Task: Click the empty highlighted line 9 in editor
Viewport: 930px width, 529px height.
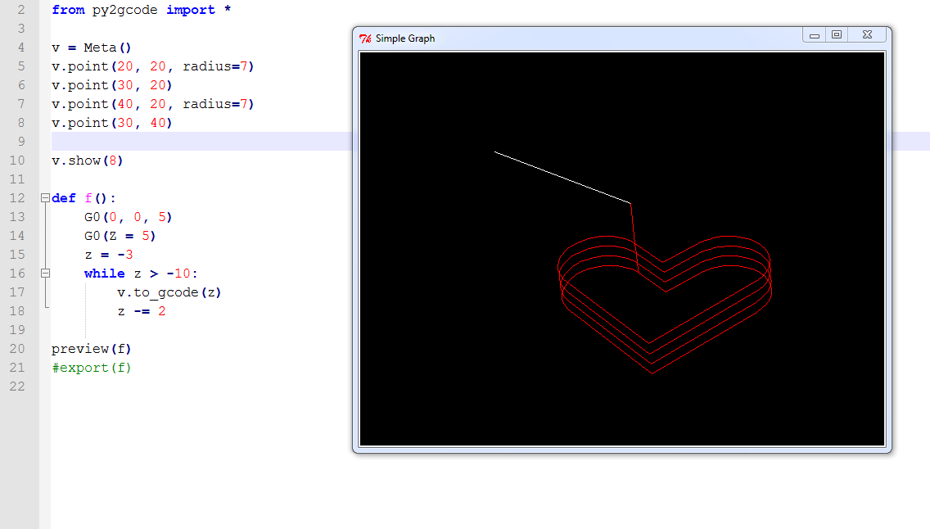Action: pos(201,142)
